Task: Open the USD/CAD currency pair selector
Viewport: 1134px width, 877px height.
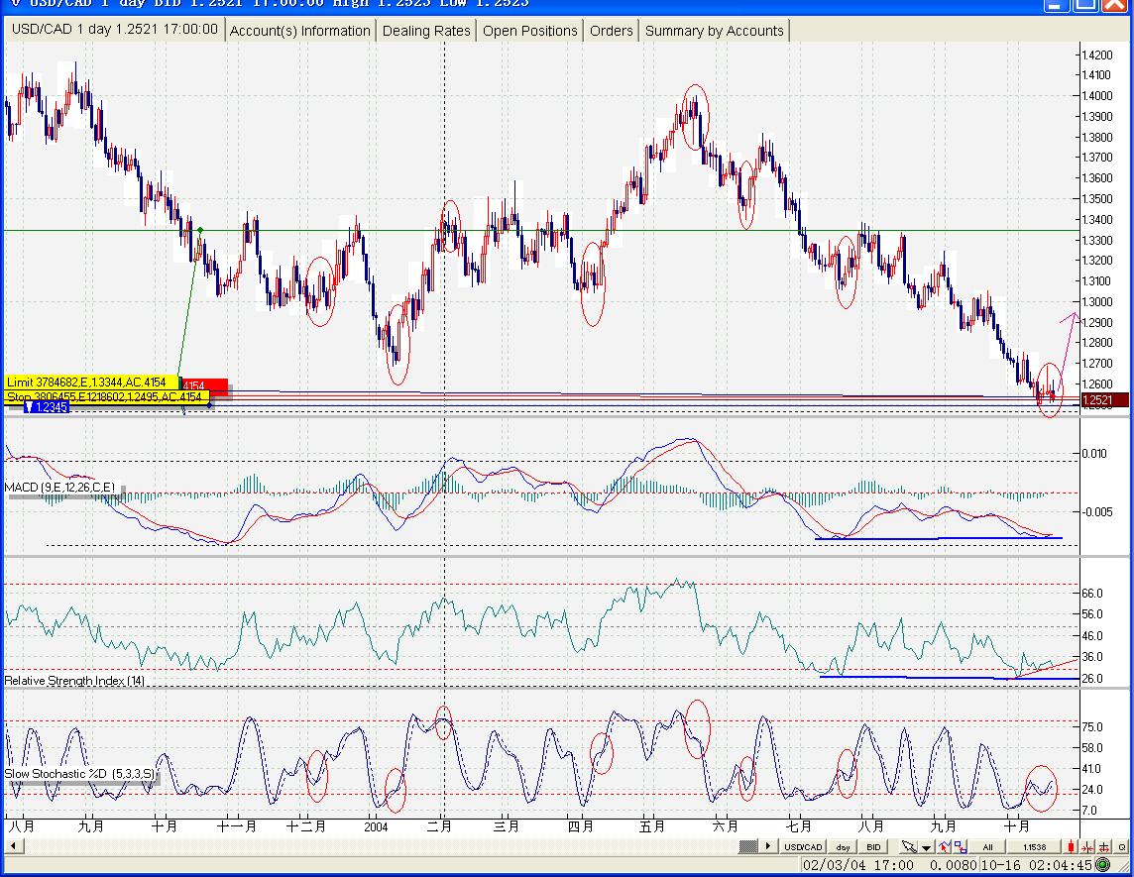Action: 803,846
